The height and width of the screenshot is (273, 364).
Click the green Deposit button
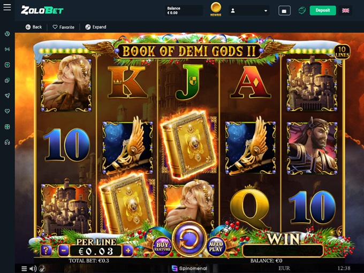(323, 11)
